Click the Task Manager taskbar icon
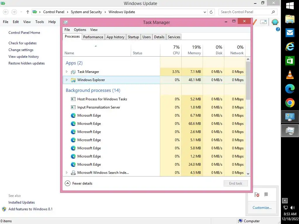Image resolution: width=299 pixels, height=224 pixels. [x=290, y=131]
